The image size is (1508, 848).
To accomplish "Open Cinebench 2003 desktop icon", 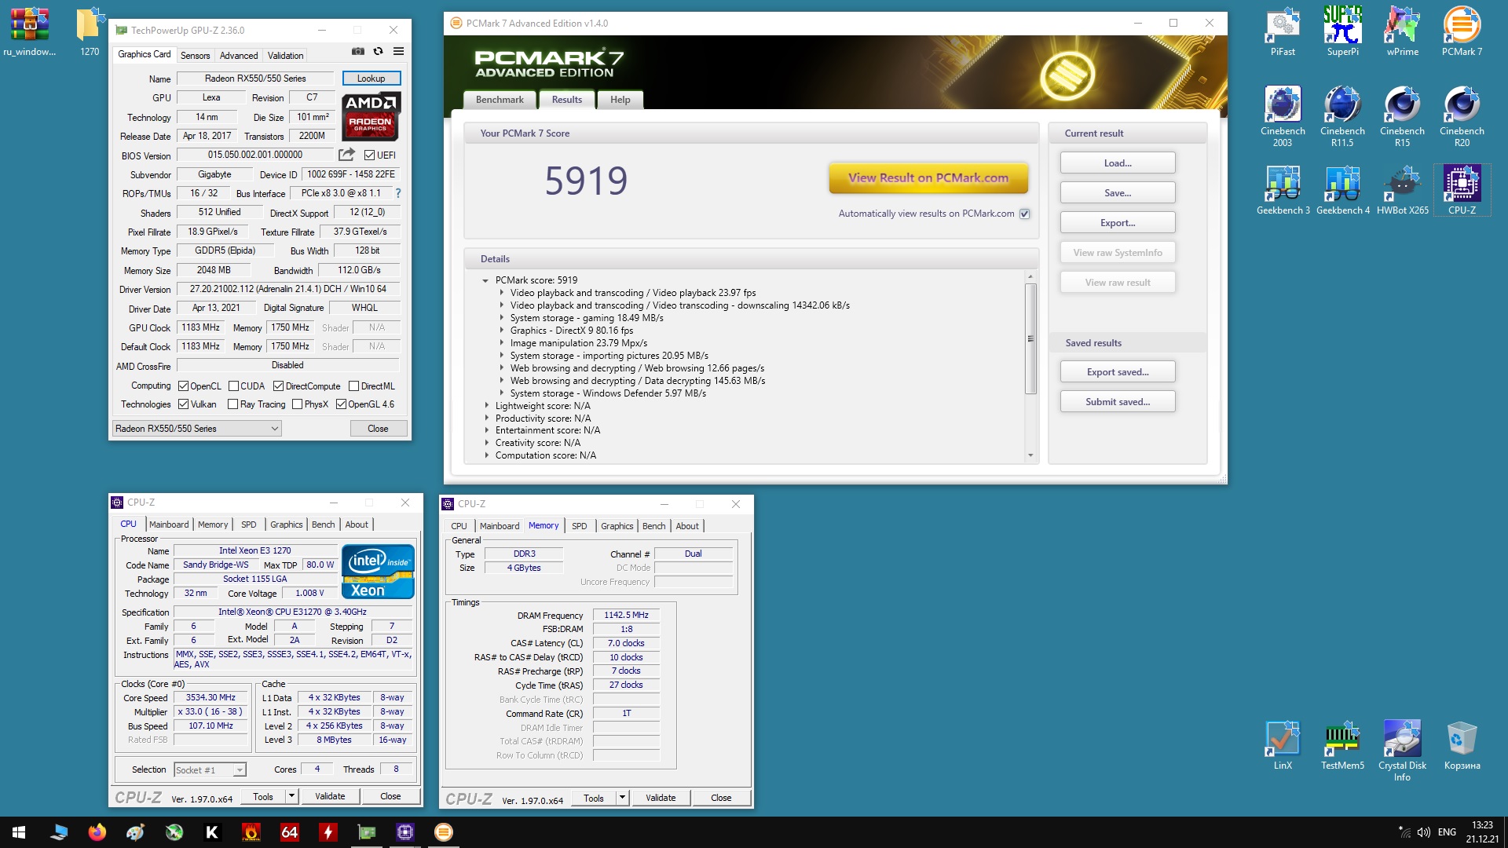I will 1283,116.
